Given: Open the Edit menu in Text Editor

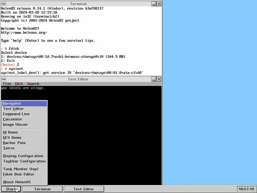Looking at the screenshot, I should tap(19, 84).
